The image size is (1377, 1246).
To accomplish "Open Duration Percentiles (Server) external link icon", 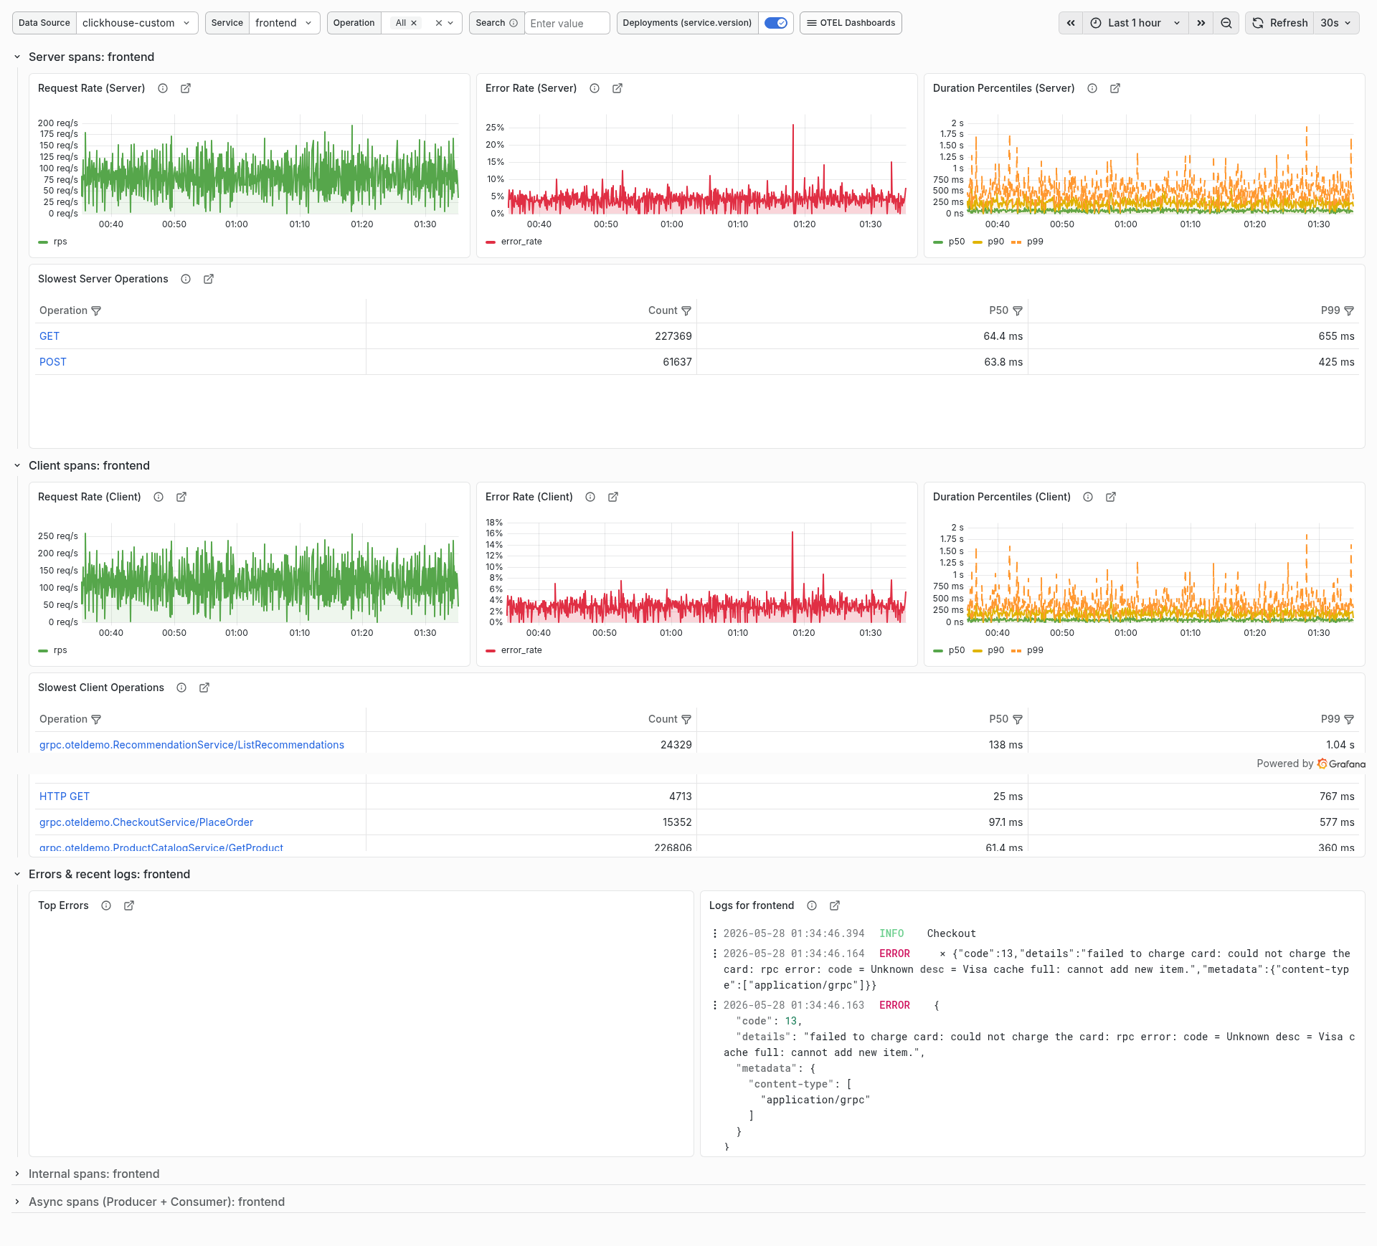I will click(1115, 88).
